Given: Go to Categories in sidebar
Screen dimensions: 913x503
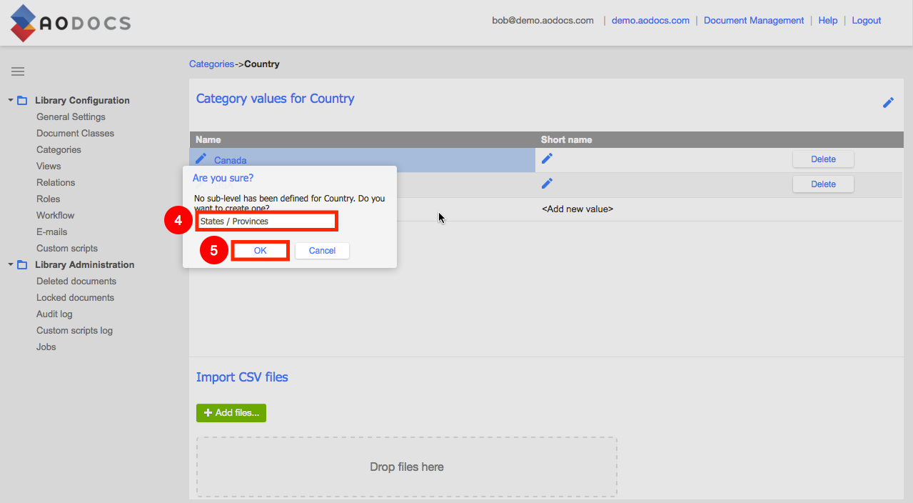Looking at the screenshot, I should [59, 150].
